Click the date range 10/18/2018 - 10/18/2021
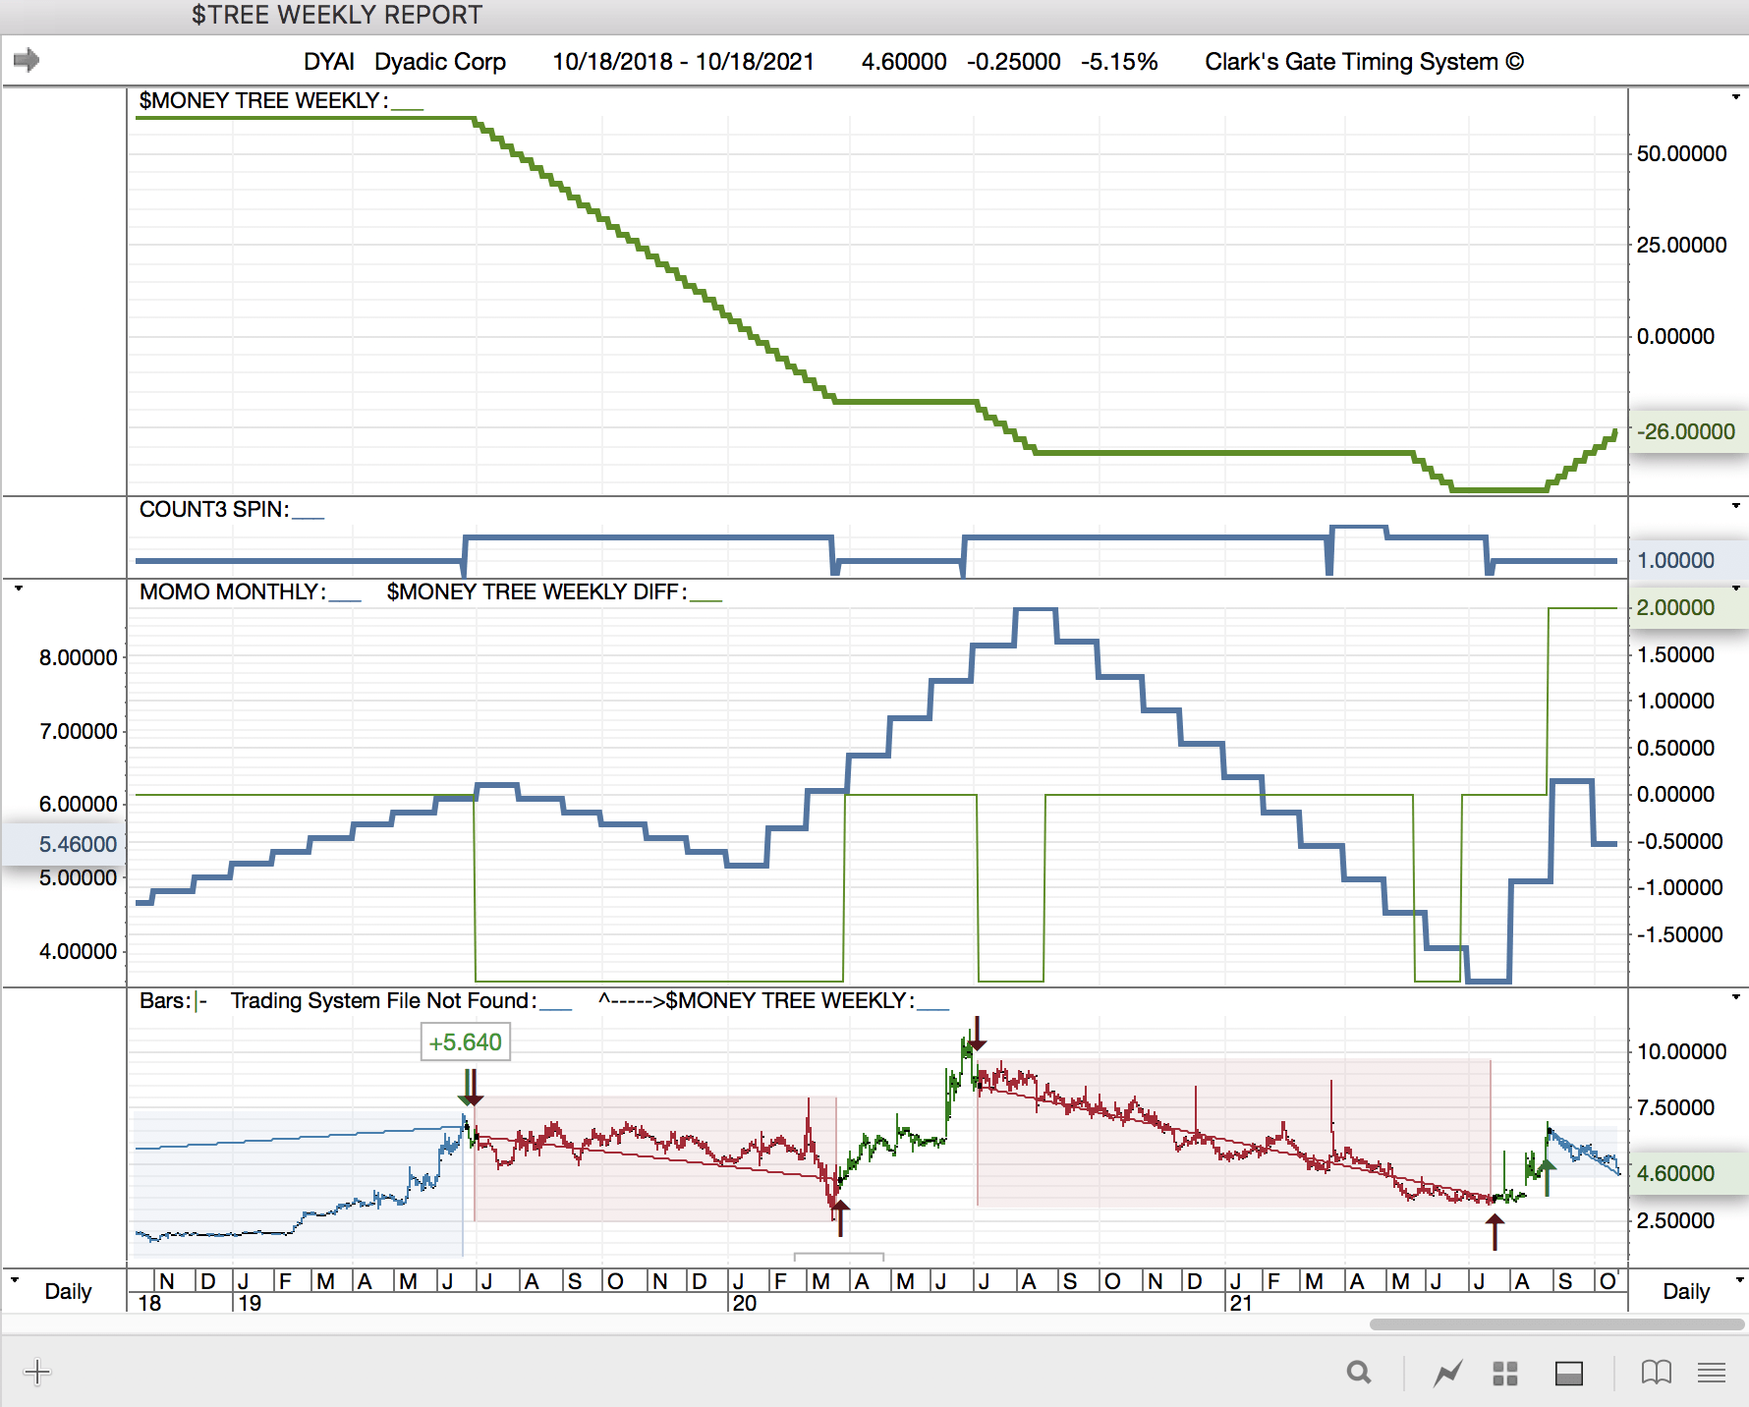The height and width of the screenshot is (1407, 1749). pos(683,62)
